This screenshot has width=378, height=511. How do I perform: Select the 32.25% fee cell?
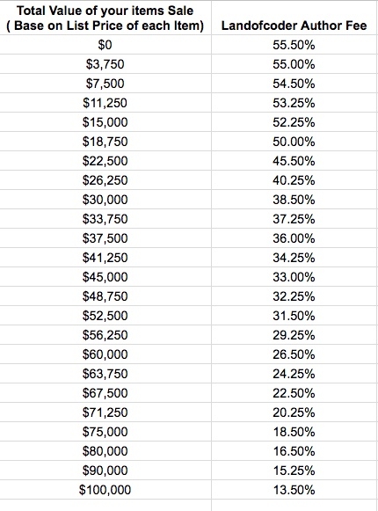coord(294,296)
